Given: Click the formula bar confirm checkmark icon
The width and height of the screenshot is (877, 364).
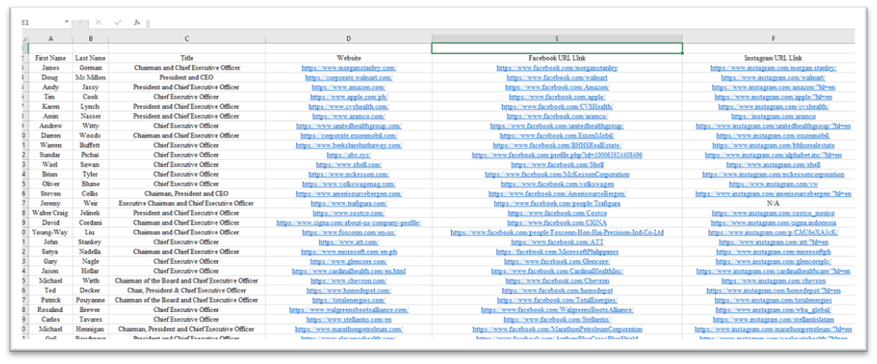Looking at the screenshot, I should click(x=118, y=22).
